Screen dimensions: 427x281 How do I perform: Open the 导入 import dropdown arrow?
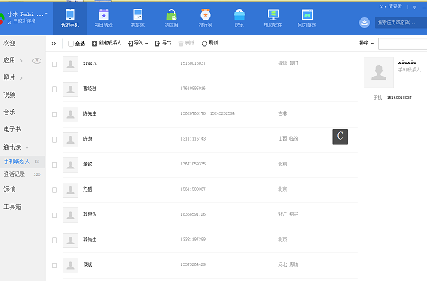(x=147, y=44)
